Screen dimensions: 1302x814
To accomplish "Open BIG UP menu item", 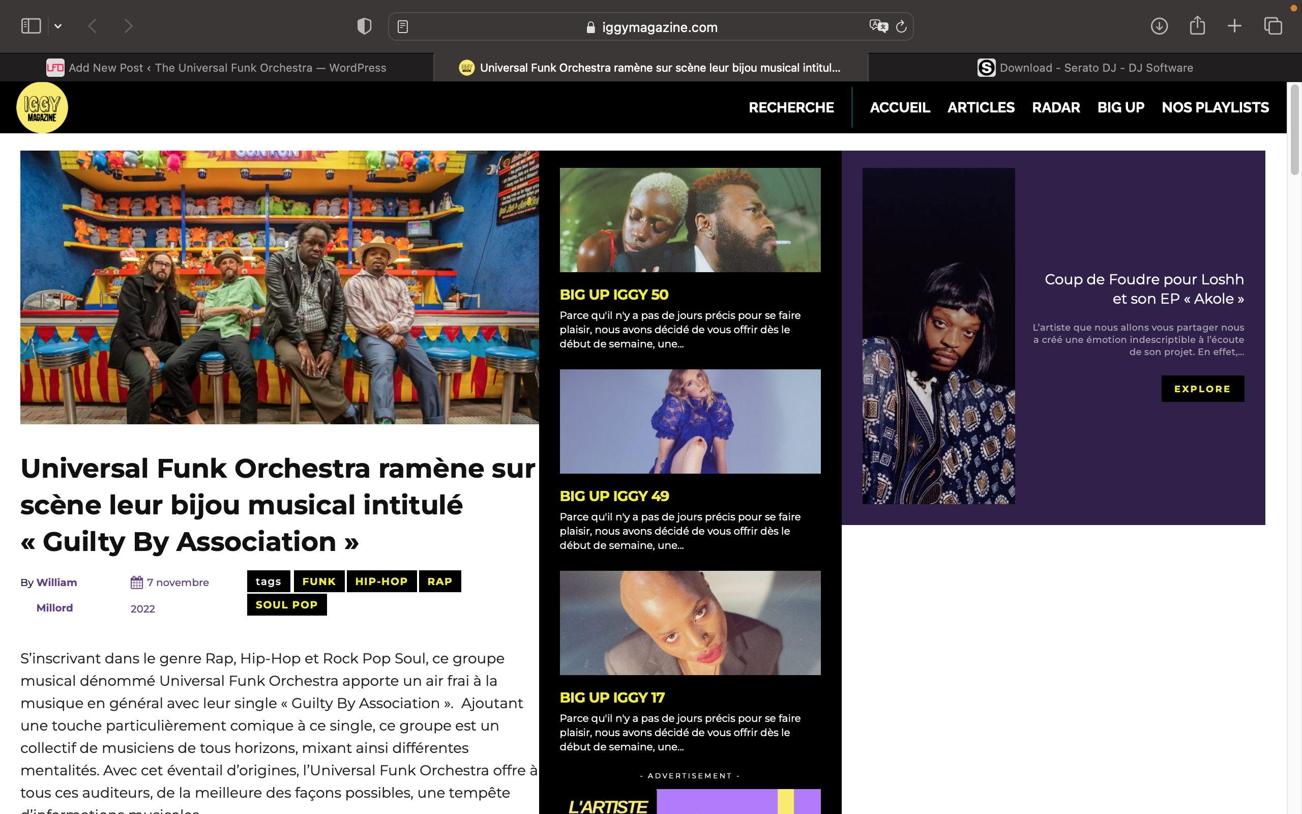I will (1121, 108).
